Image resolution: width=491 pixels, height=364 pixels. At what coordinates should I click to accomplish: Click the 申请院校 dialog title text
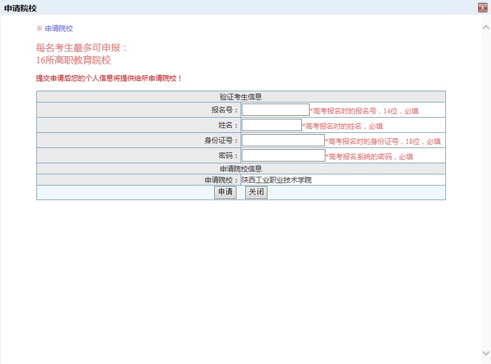(x=20, y=8)
